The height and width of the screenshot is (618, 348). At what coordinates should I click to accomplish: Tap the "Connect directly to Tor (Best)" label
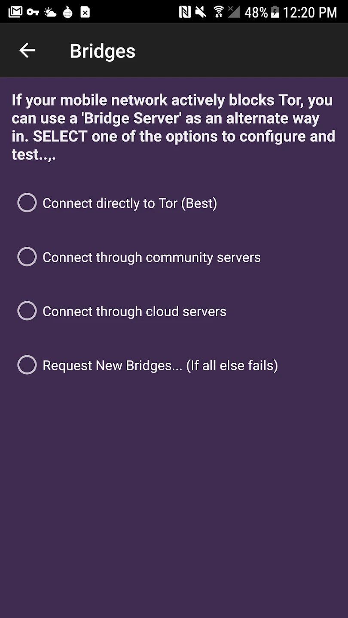click(x=130, y=203)
